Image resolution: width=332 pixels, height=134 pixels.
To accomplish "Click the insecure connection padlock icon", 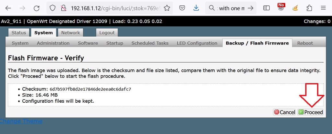I will [x=63, y=8].
